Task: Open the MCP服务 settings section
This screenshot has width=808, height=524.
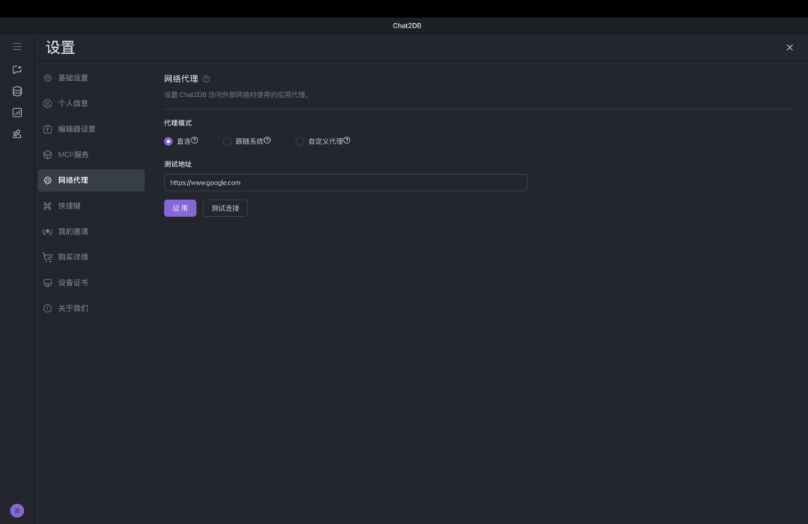Action: click(x=91, y=155)
